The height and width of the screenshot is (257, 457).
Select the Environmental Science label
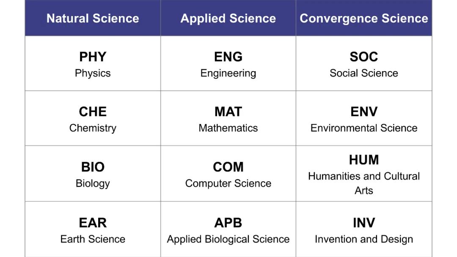coord(364,128)
